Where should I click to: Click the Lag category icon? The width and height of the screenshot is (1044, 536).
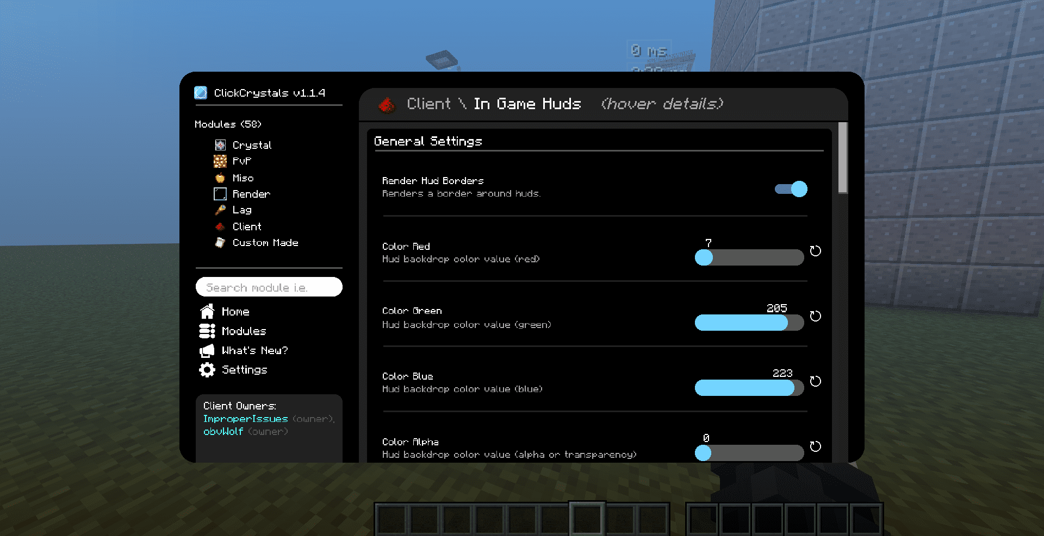point(220,210)
